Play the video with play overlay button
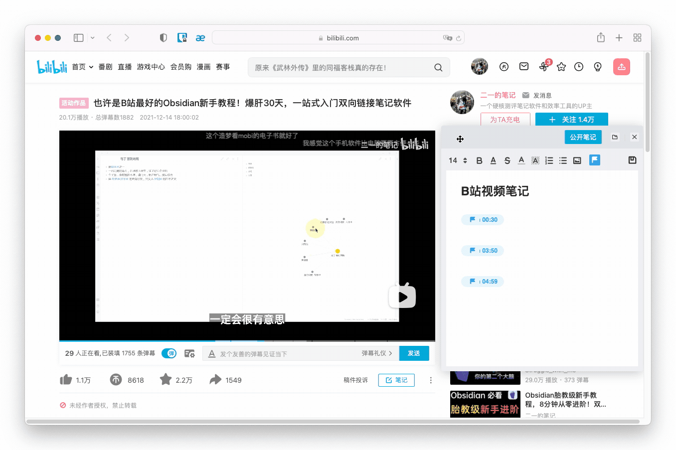This screenshot has height=450, width=676. point(402,296)
